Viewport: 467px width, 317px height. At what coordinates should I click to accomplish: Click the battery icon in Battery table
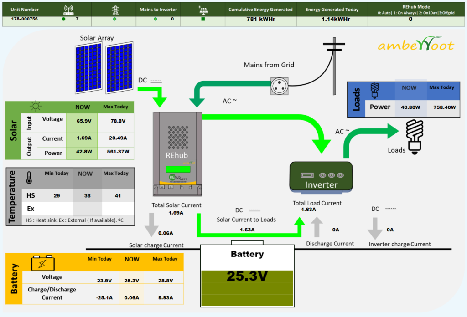[43, 263]
